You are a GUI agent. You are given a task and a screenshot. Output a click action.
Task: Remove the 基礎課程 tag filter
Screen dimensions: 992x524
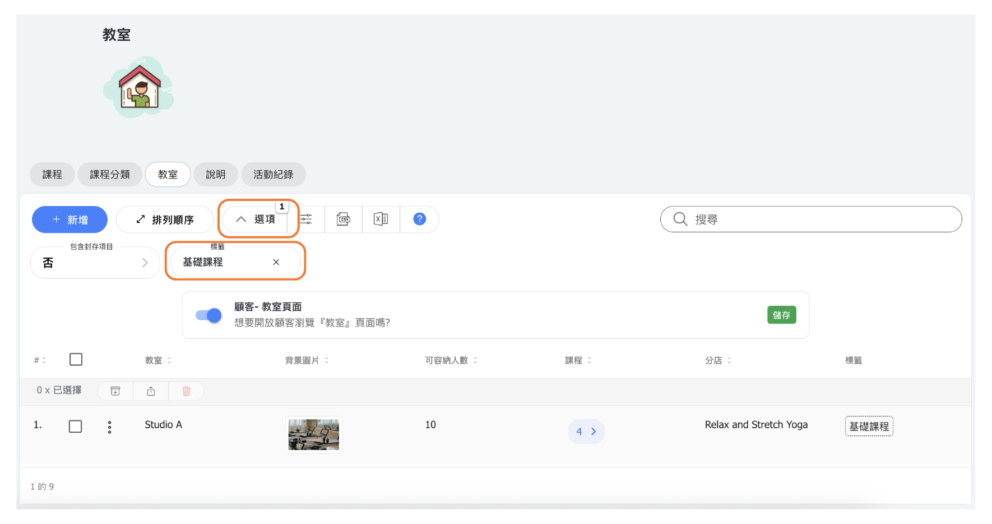(x=276, y=262)
